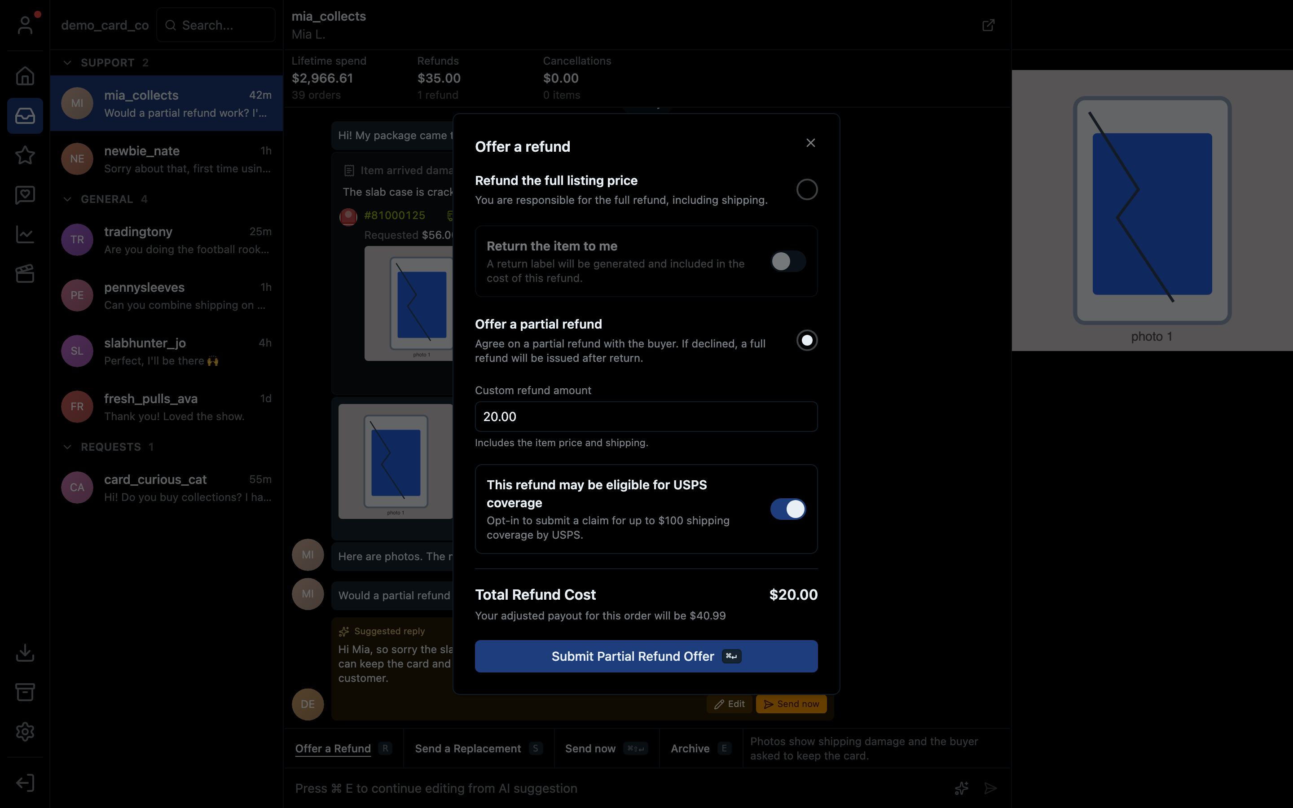Select Refund the full listing price radio
This screenshot has height=808, width=1293.
pyautogui.click(x=807, y=189)
